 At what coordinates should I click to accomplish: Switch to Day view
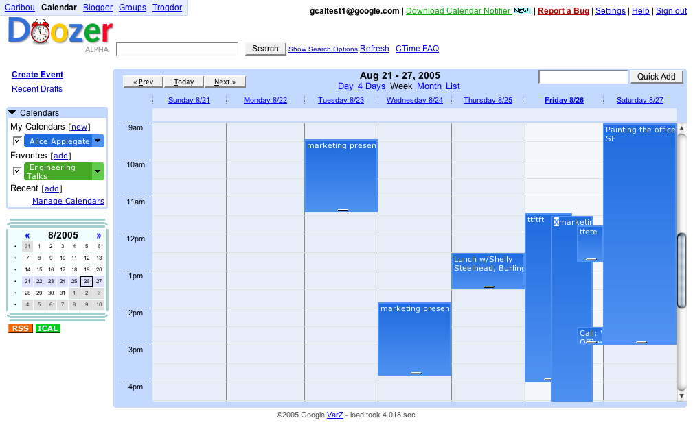(345, 86)
